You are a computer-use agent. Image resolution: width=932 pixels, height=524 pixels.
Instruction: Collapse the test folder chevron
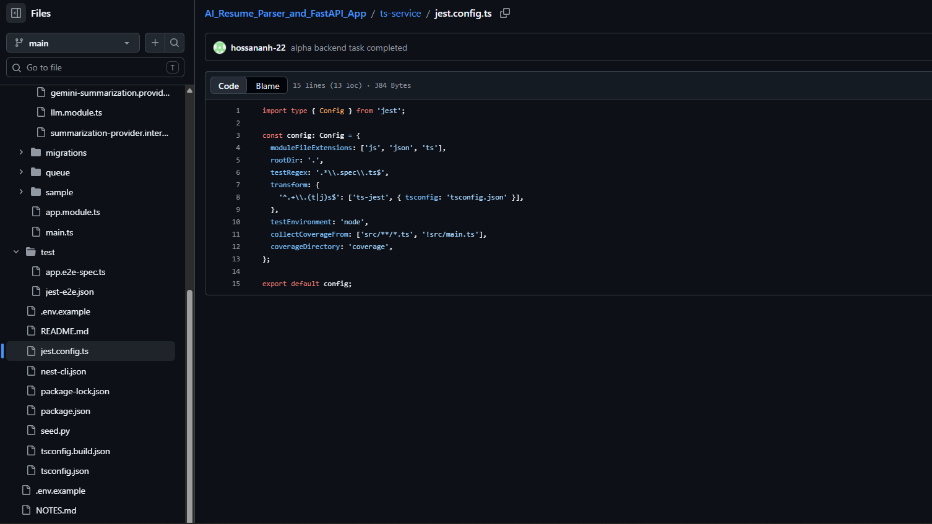[16, 251]
